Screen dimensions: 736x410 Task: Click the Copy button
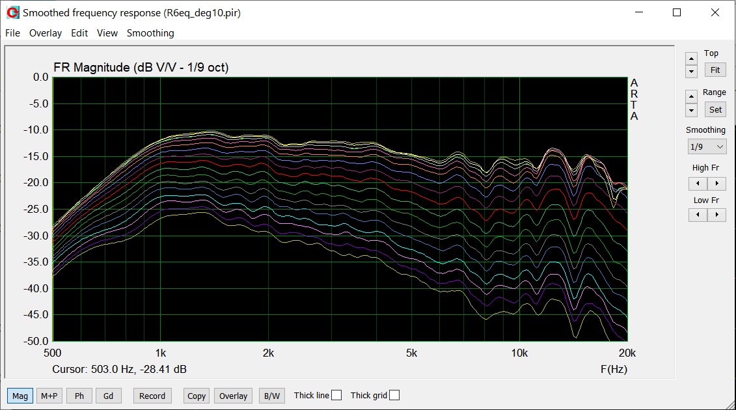[197, 396]
